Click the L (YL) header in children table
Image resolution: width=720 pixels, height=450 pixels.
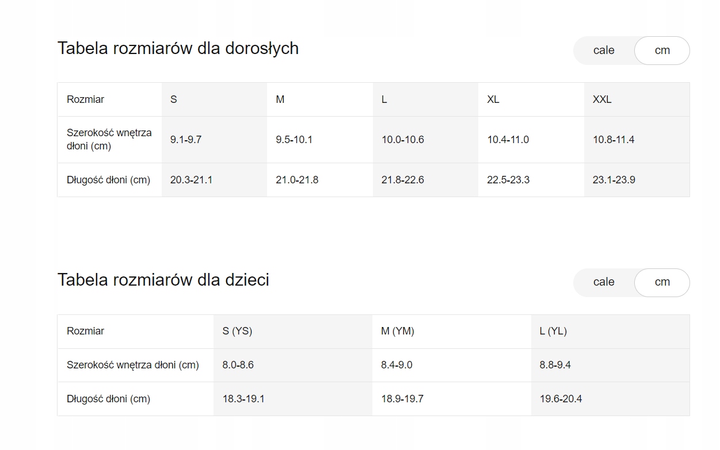click(x=554, y=331)
